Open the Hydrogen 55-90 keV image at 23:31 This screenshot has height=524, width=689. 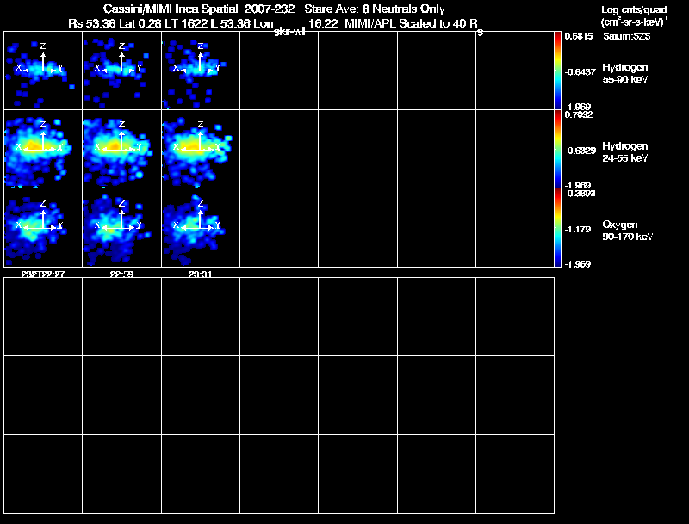[201, 71]
